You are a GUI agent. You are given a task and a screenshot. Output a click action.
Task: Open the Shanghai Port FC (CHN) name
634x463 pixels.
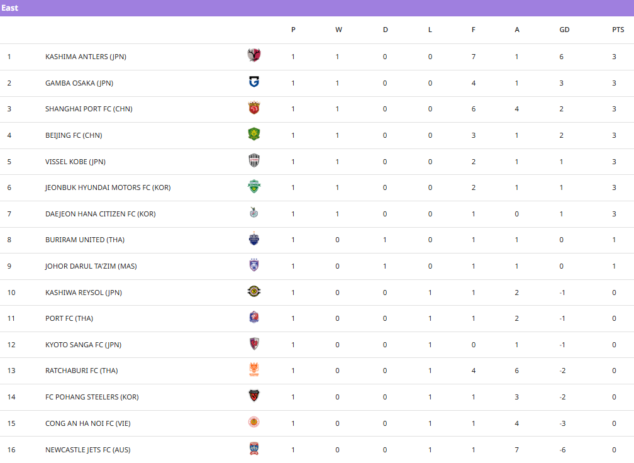(x=89, y=109)
